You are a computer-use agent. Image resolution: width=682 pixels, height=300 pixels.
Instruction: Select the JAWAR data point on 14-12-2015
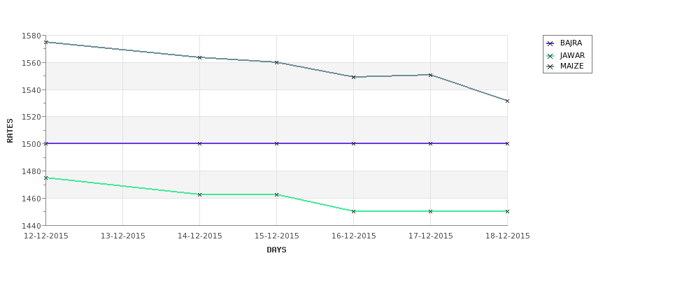click(x=199, y=194)
